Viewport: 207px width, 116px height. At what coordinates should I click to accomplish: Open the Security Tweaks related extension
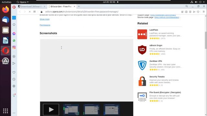pyautogui.click(x=157, y=77)
